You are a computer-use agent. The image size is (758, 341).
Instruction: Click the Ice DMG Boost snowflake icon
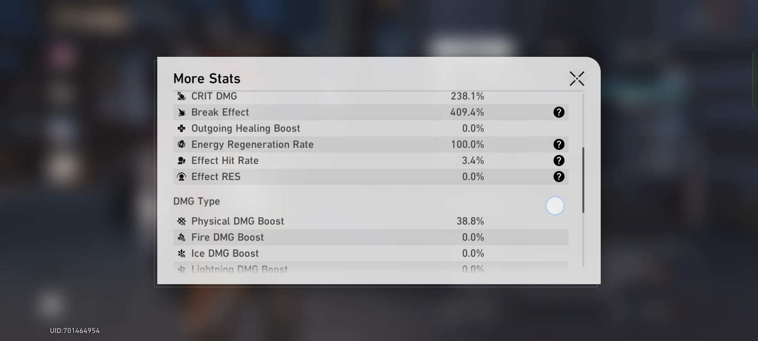(181, 253)
